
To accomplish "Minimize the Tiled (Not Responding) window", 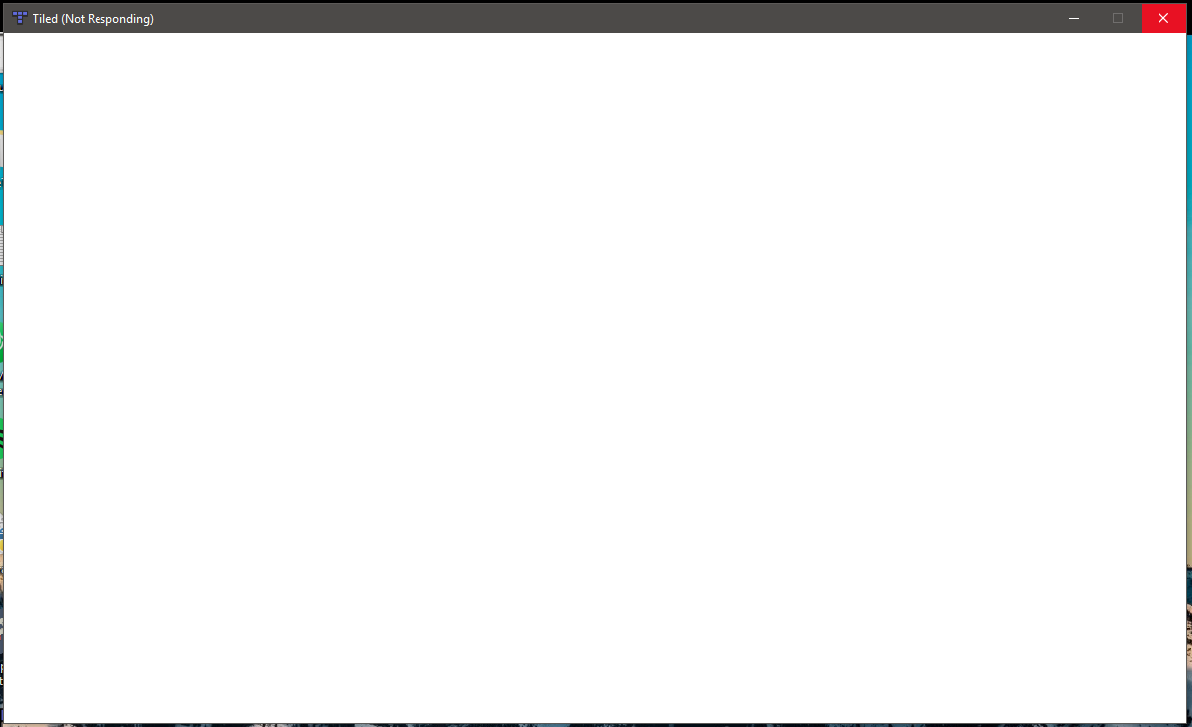I will pyautogui.click(x=1074, y=18).
